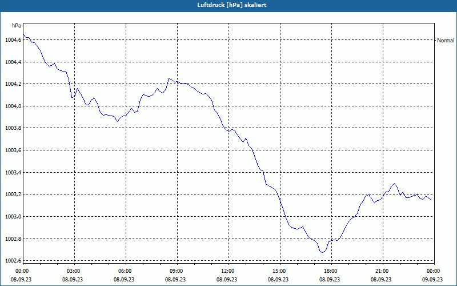The image size is (457, 286).
Task: Select the 1004,2 y-axis value
Action: point(13,84)
